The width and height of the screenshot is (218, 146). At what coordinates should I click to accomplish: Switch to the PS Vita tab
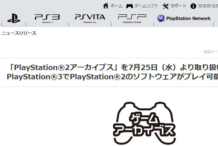pyautogui.click(x=90, y=18)
